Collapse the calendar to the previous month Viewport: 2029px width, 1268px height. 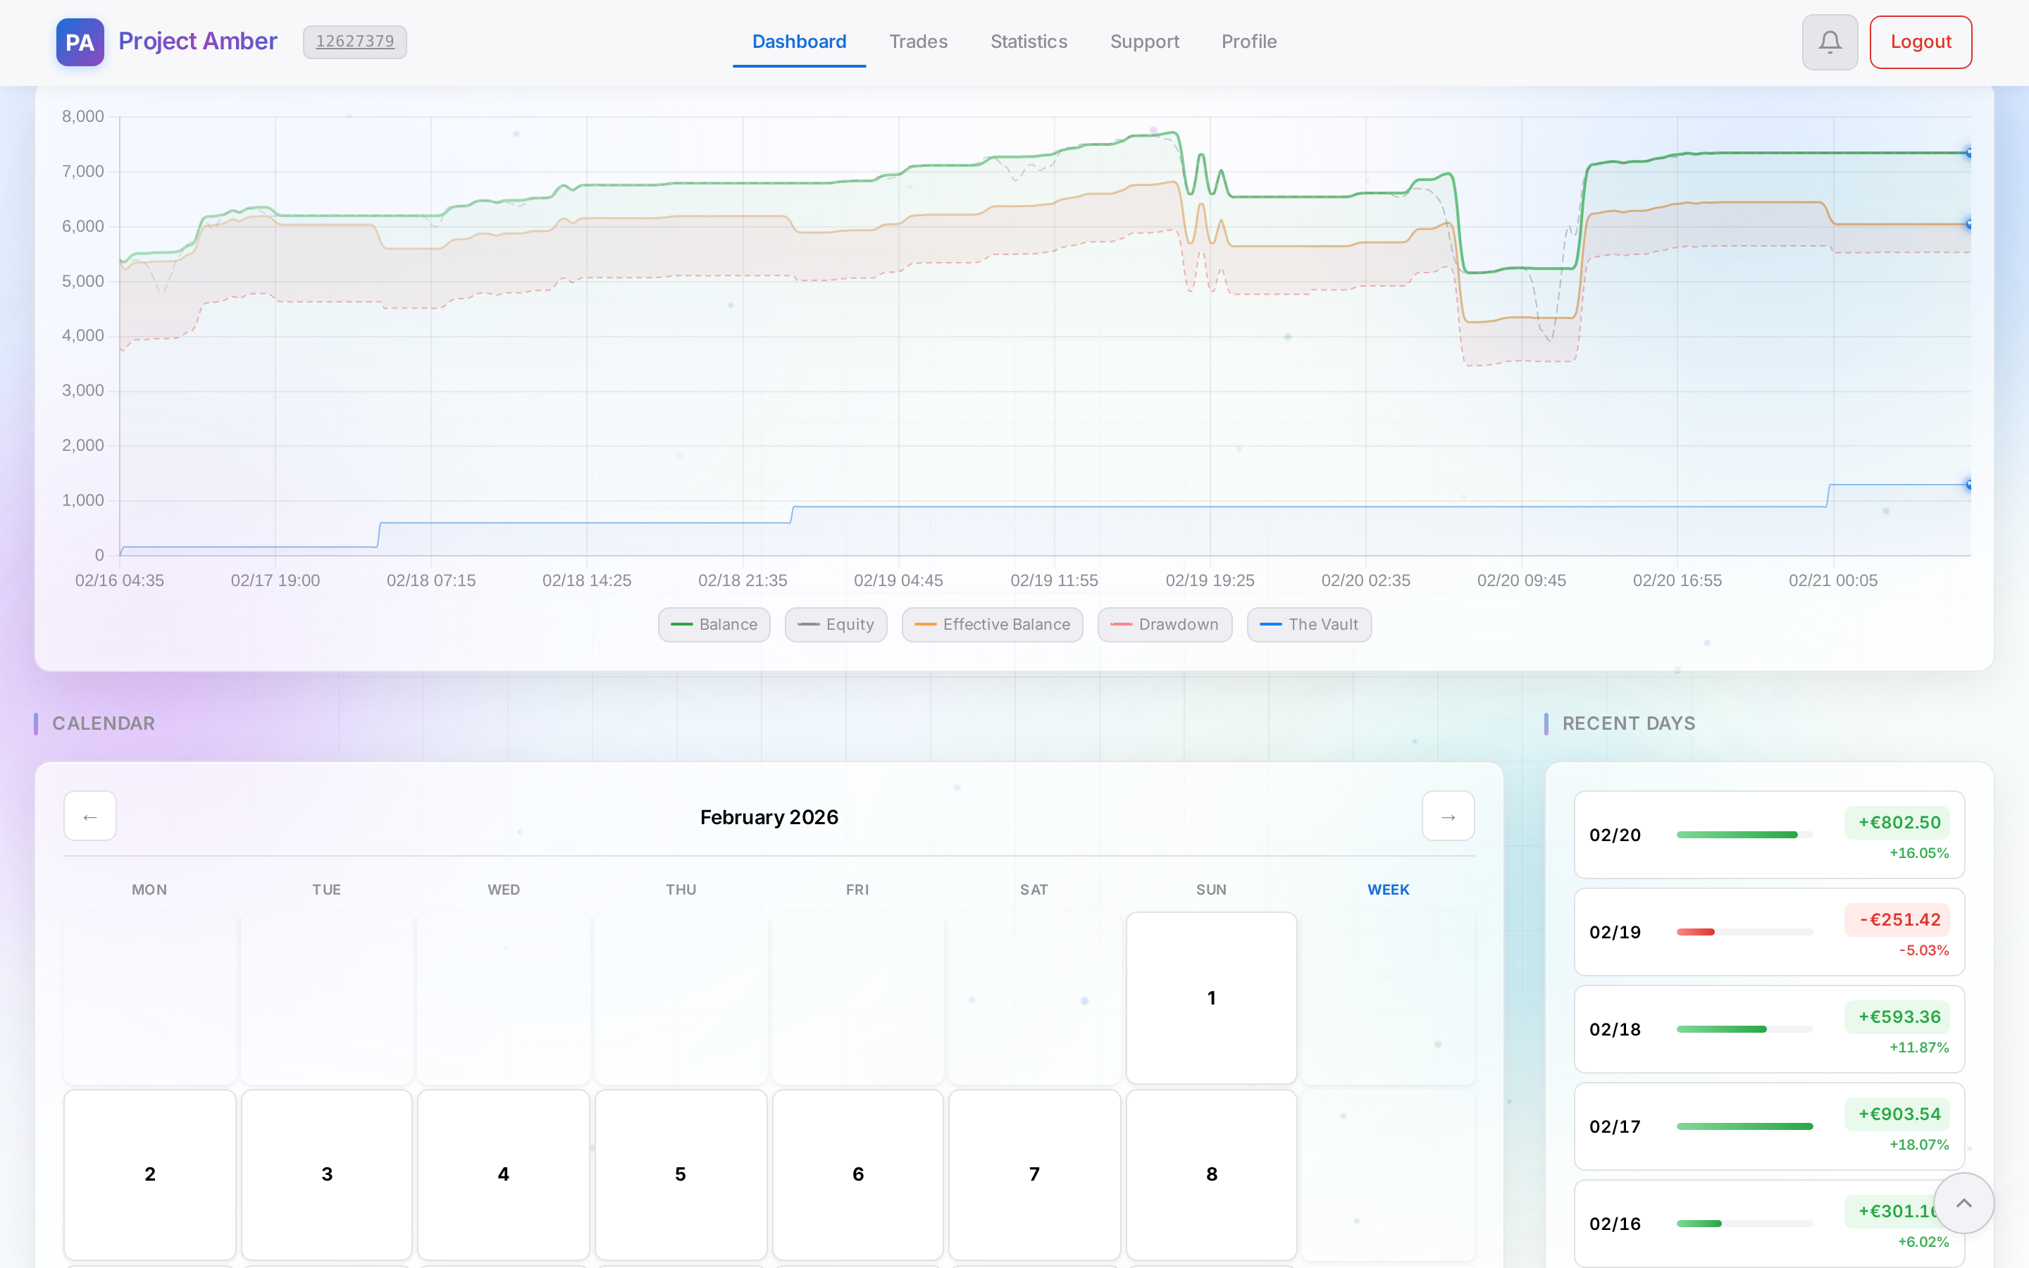[x=89, y=816]
